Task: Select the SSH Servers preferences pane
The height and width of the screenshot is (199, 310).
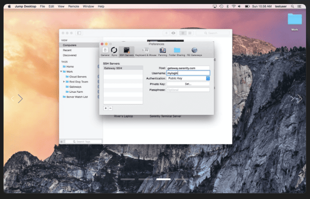Action: (126, 52)
